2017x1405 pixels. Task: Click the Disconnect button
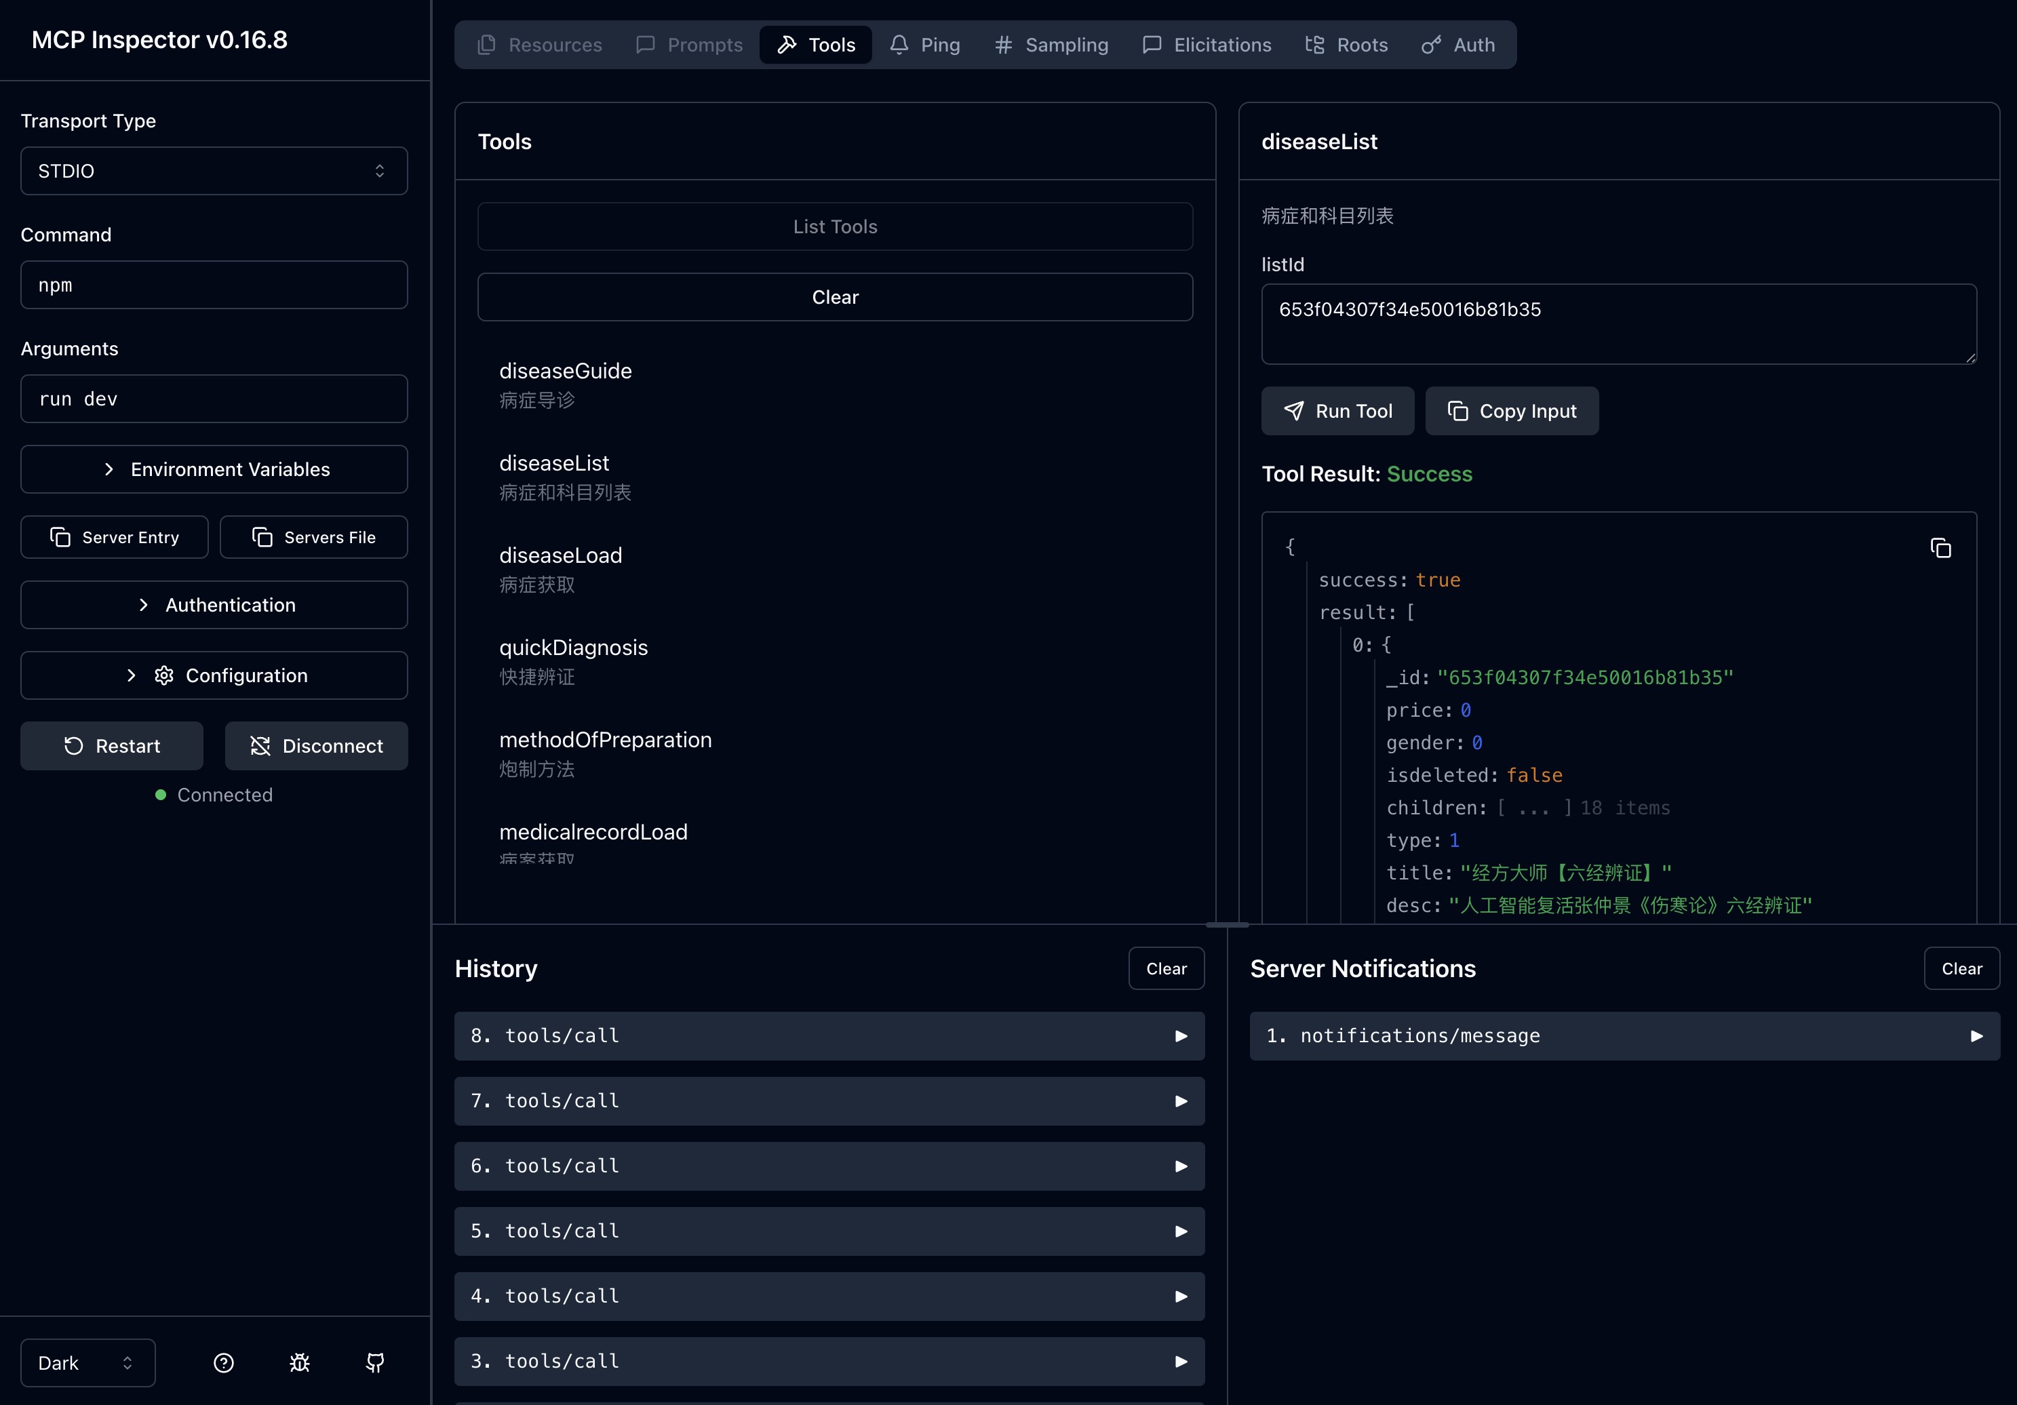316,745
